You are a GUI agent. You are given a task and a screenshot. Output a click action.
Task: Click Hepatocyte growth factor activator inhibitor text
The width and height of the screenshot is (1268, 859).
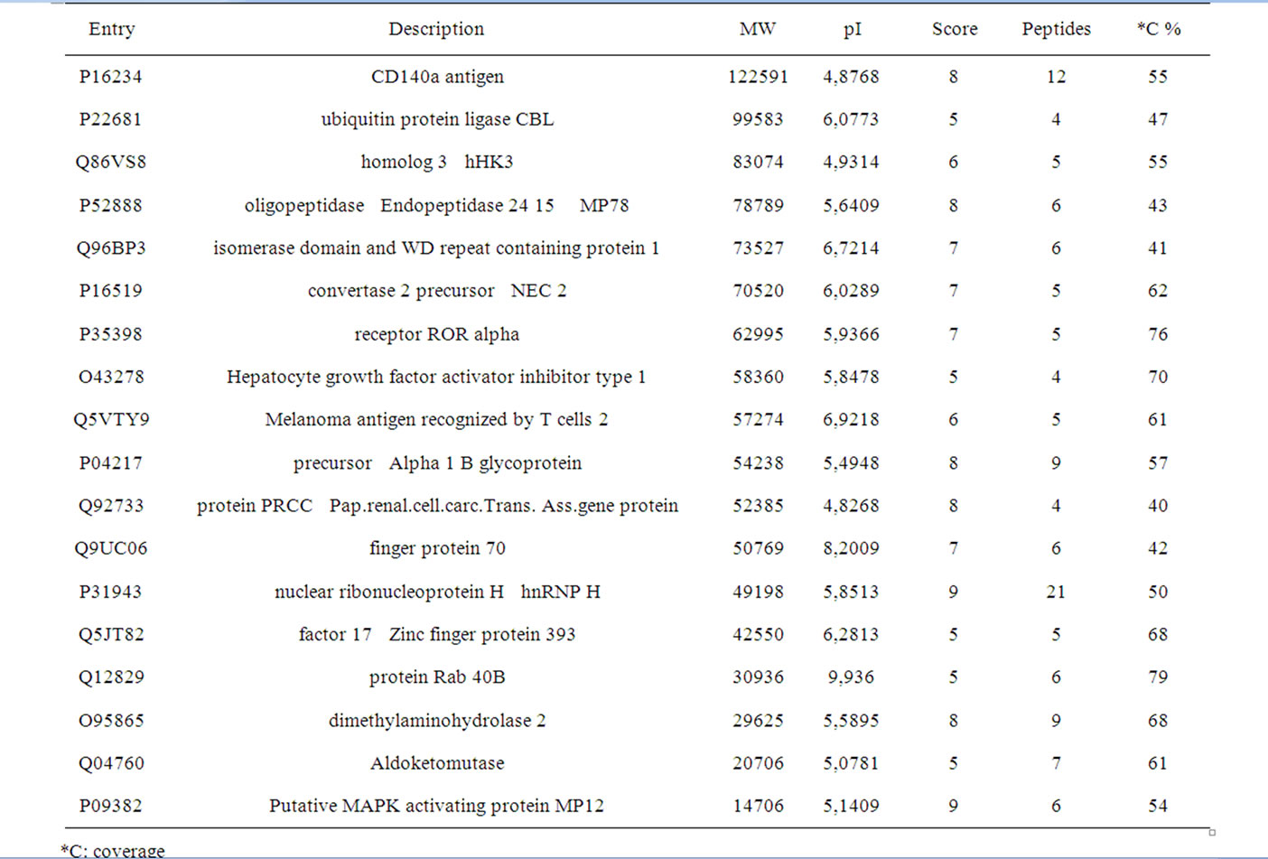[436, 377]
